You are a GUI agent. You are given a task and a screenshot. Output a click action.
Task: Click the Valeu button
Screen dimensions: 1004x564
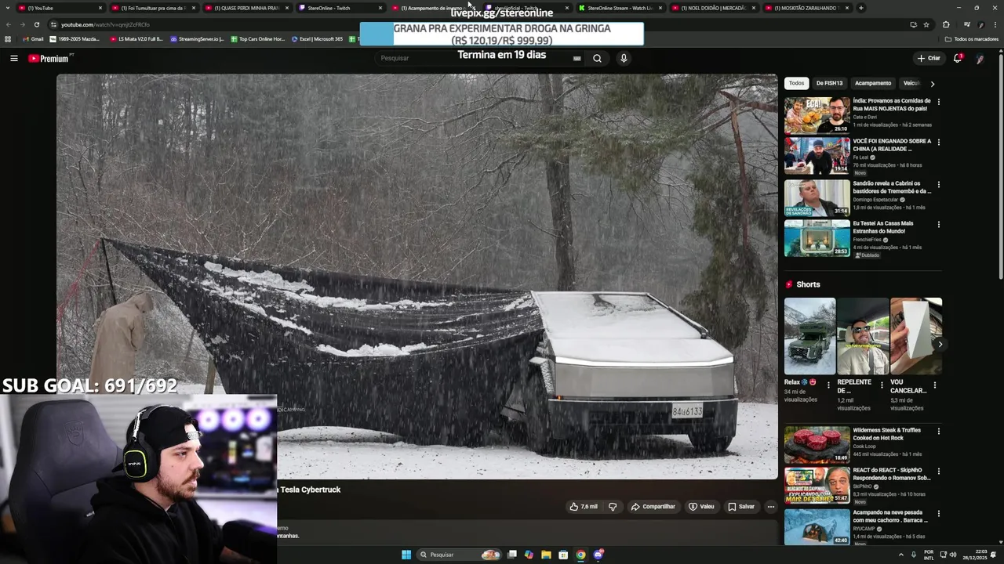click(x=701, y=507)
